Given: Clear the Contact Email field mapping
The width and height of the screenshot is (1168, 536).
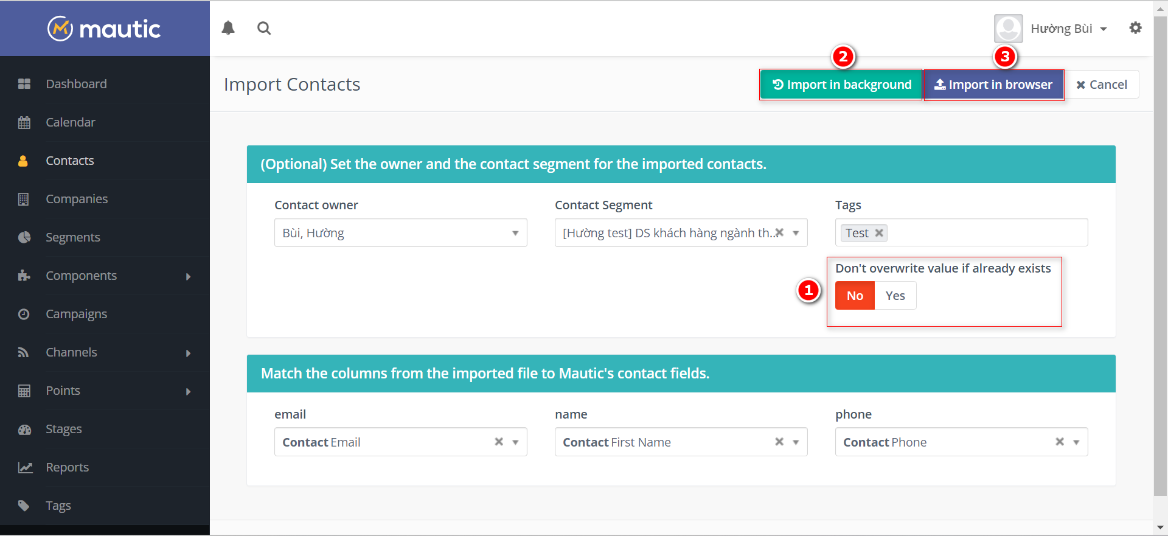Looking at the screenshot, I should pos(499,442).
